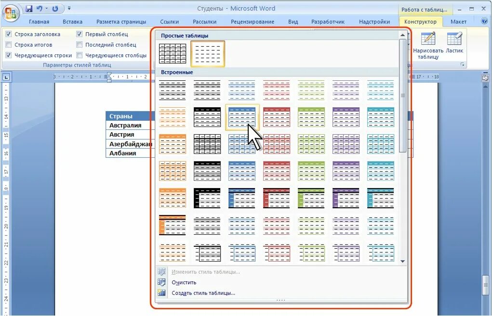Apply orange first-column accent table style

tap(173, 225)
